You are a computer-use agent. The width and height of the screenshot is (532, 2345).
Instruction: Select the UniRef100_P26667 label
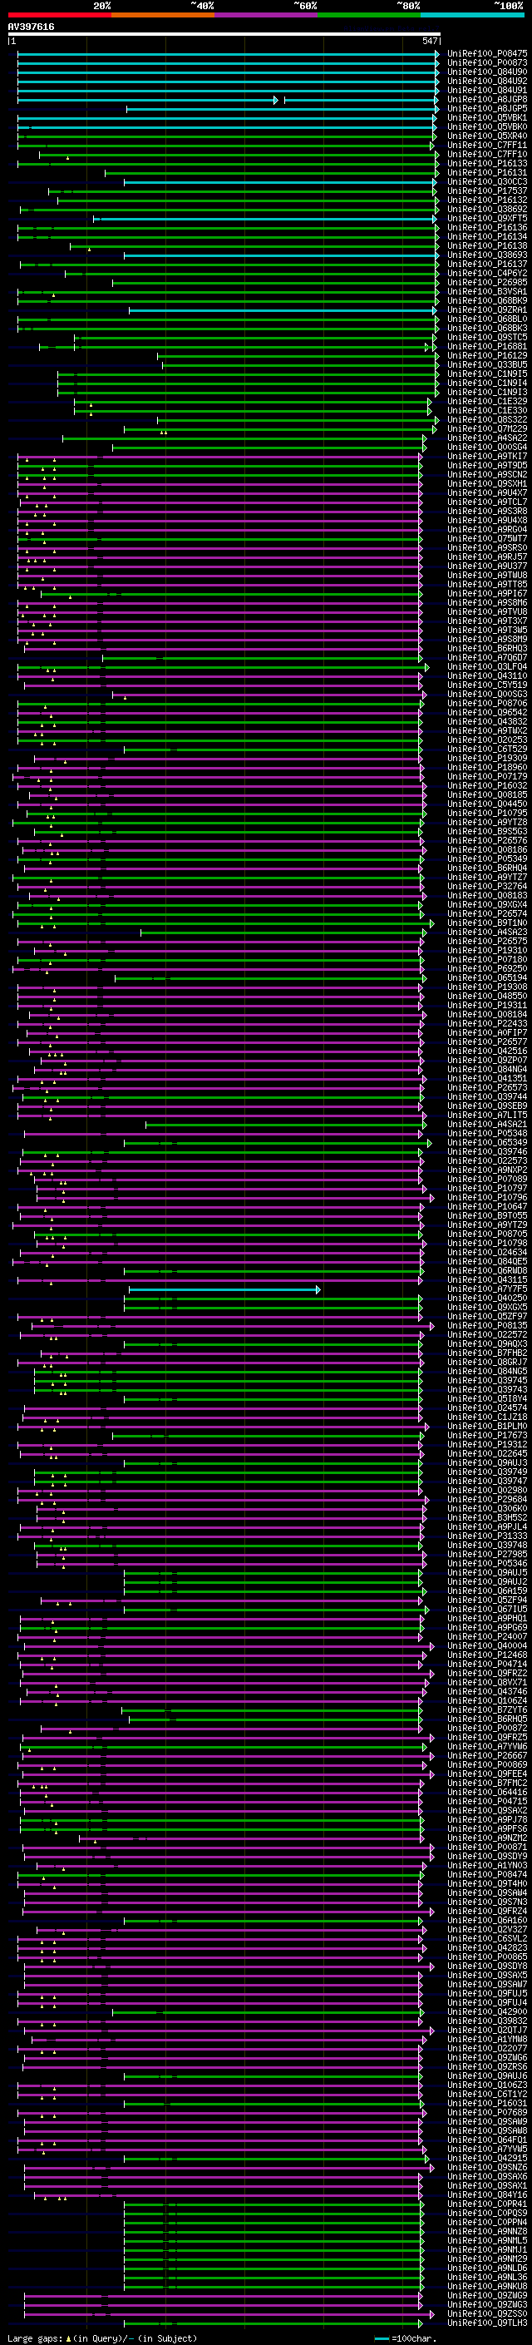coord(486,1755)
